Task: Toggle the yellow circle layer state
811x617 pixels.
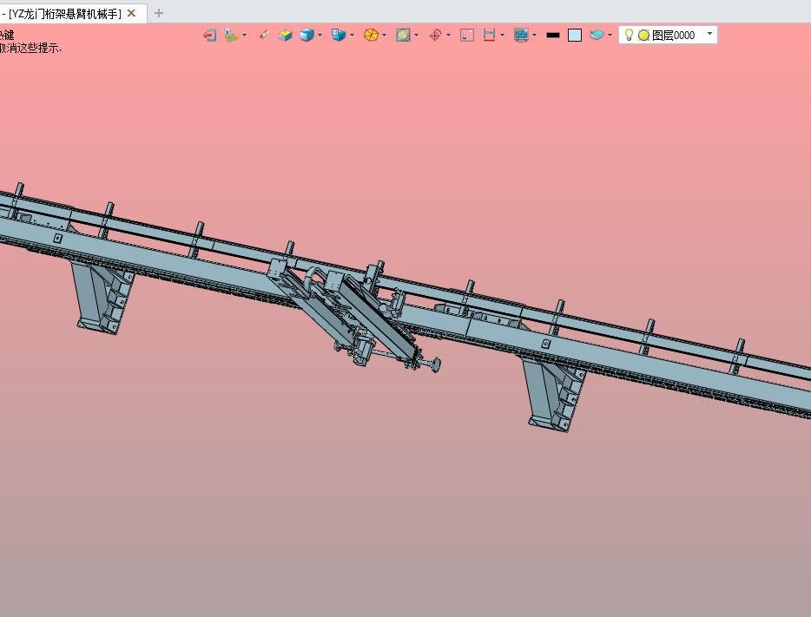Action: coord(643,36)
